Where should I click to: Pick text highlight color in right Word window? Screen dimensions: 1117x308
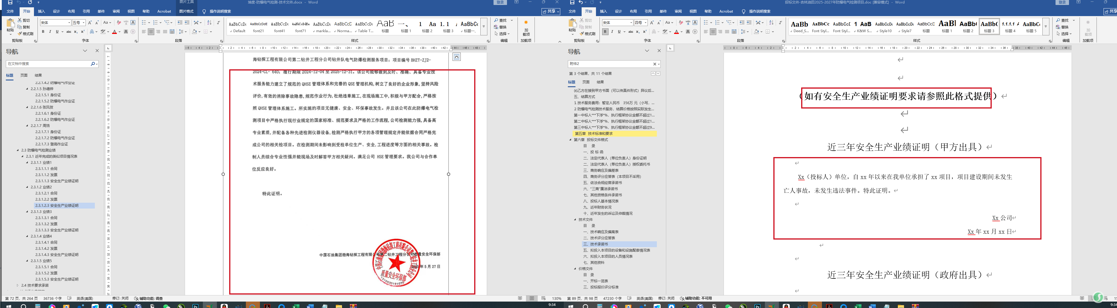click(x=665, y=32)
